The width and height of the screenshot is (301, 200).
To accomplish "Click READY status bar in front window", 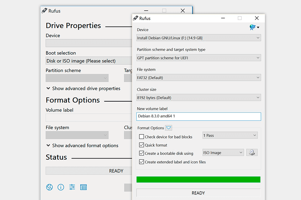I will click(198, 193).
